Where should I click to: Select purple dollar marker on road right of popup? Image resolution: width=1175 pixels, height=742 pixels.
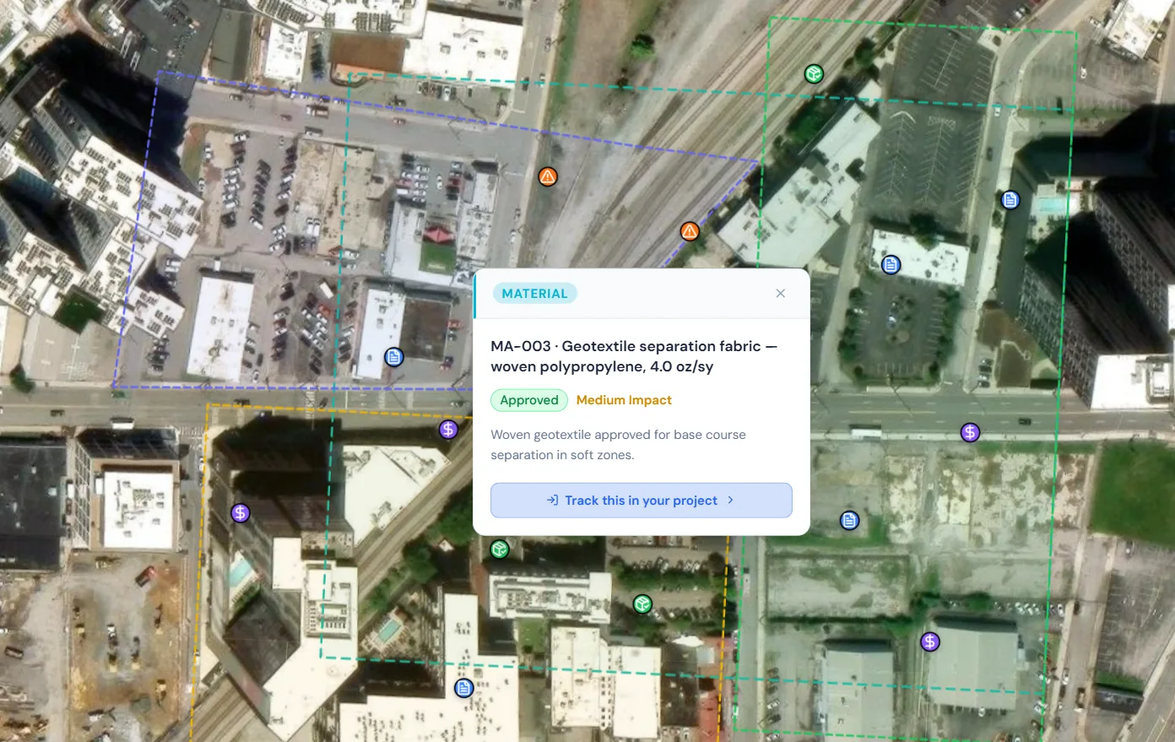pos(970,432)
